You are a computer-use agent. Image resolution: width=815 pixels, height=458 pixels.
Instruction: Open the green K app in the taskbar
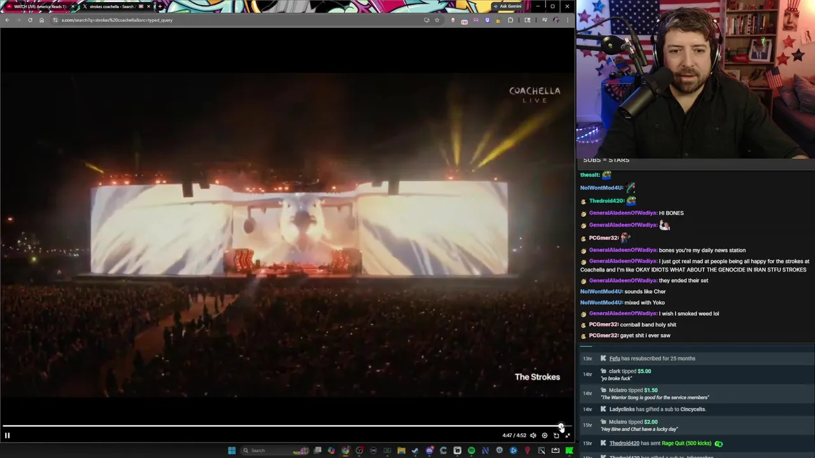pyautogui.click(x=569, y=450)
